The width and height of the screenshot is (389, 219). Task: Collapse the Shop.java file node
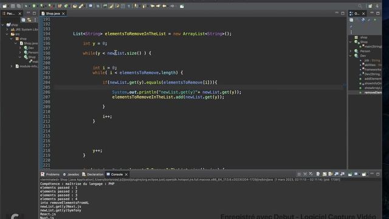pyautogui.click(x=16, y=43)
